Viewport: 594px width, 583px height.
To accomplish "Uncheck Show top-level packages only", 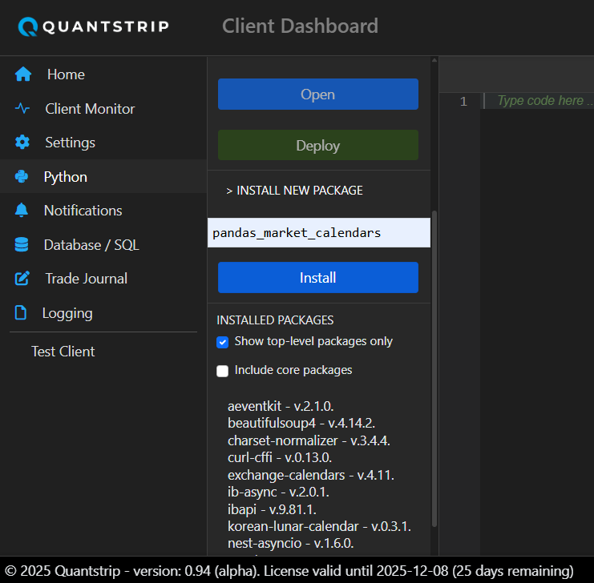I will click(x=222, y=342).
